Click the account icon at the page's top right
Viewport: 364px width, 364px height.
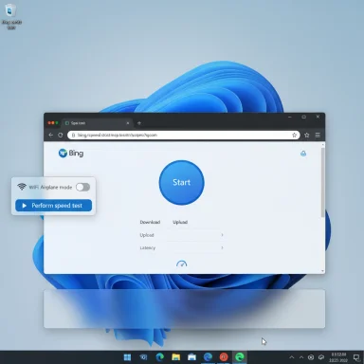click(303, 154)
